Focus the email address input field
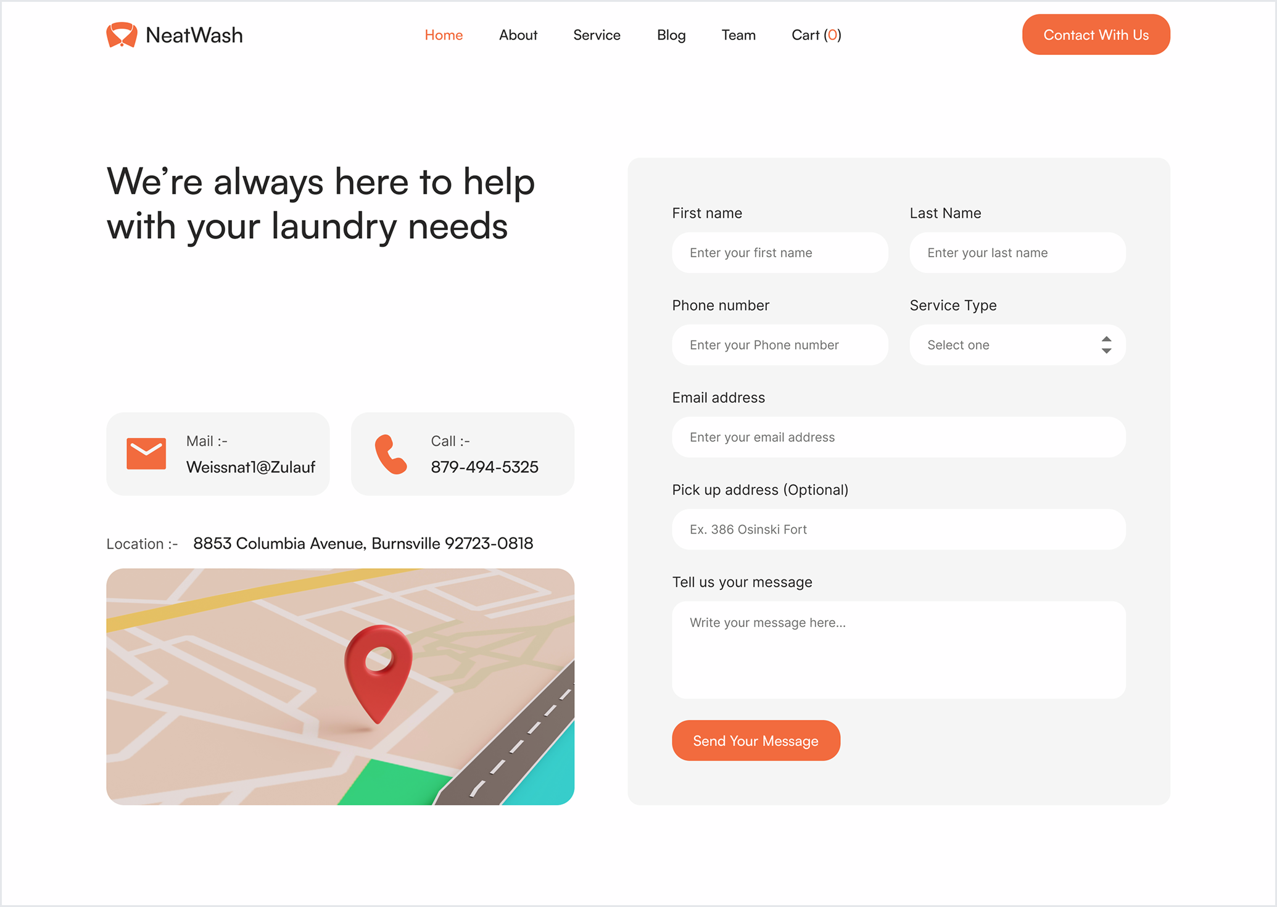This screenshot has height=907, width=1277. pyautogui.click(x=899, y=437)
